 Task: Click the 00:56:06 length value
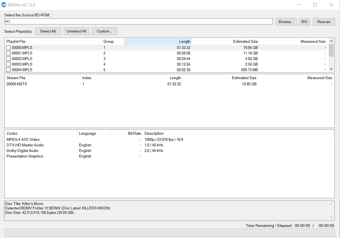(x=183, y=53)
